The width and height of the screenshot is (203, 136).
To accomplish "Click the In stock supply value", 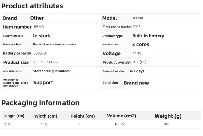I will click(42, 36).
